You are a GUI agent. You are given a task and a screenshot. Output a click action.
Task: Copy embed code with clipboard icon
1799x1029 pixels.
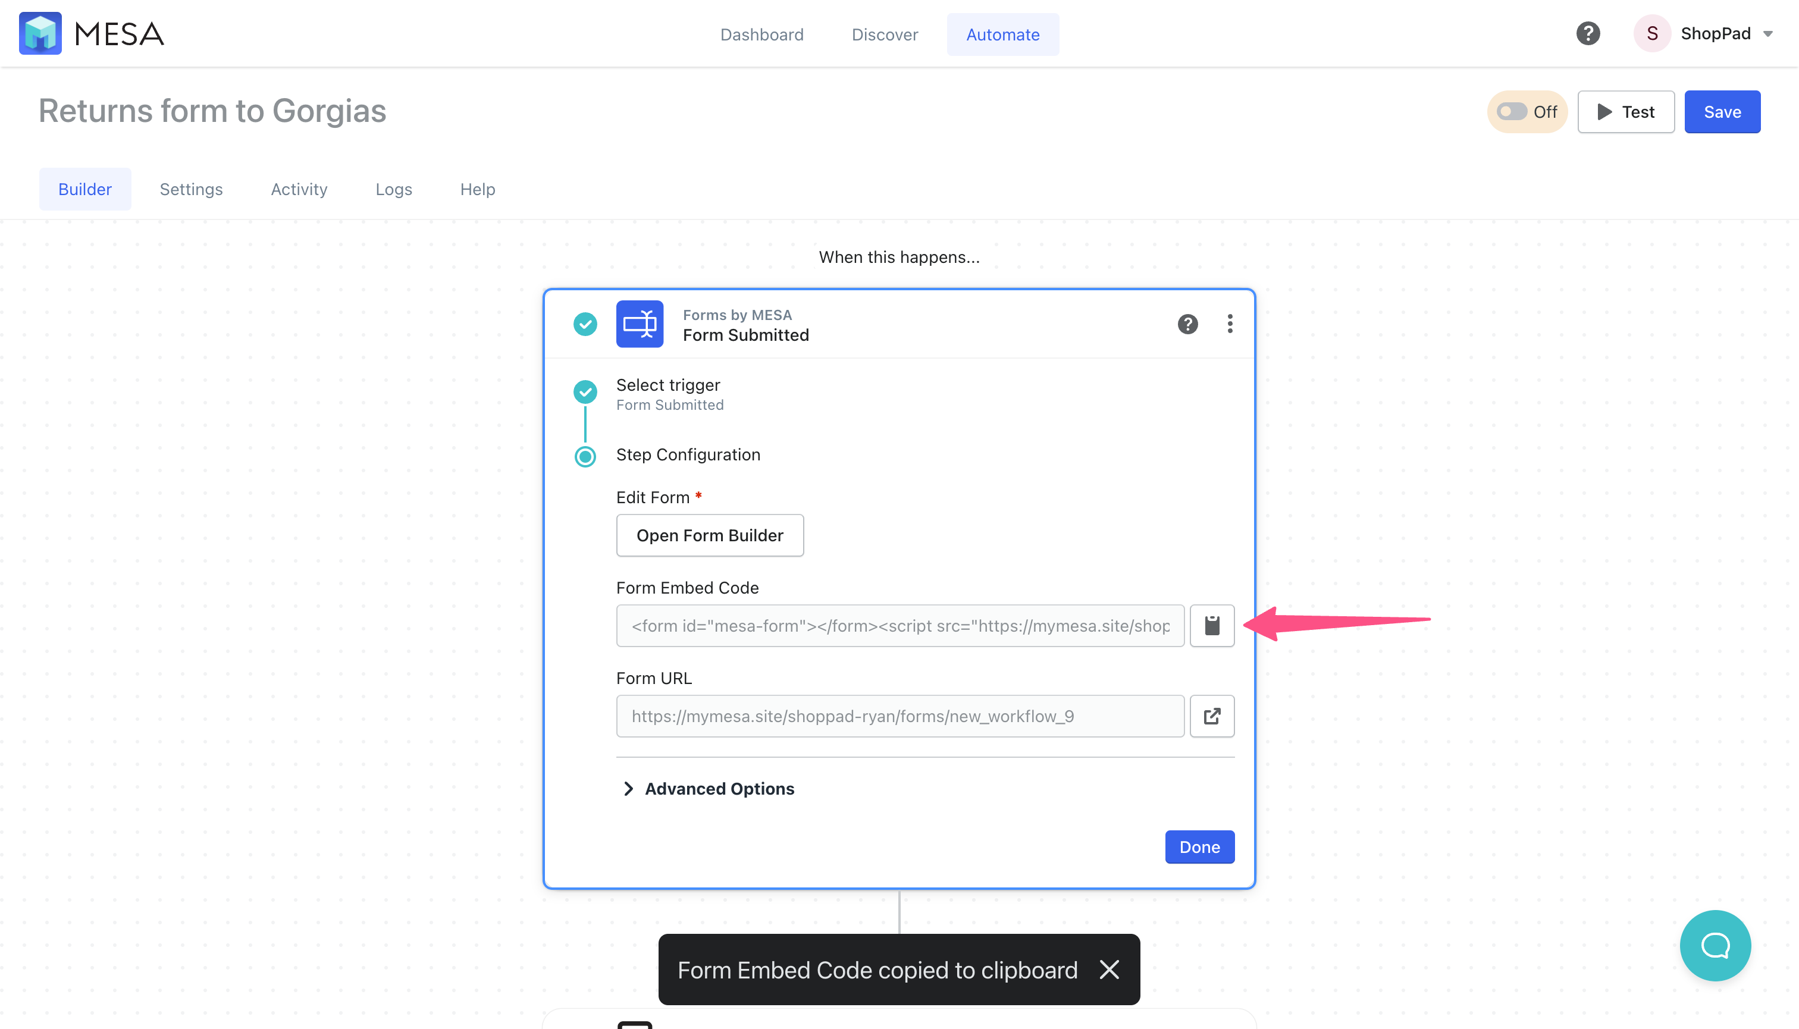[x=1212, y=626]
